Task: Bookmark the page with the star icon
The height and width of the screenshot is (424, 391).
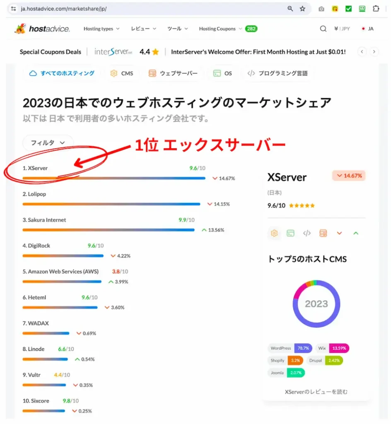Action: click(x=302, y=9)
